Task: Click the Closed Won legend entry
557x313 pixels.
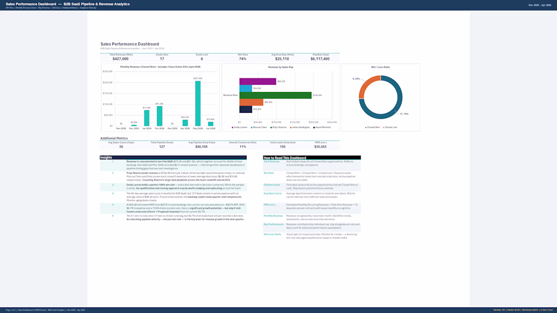Action: coord(373,127)
